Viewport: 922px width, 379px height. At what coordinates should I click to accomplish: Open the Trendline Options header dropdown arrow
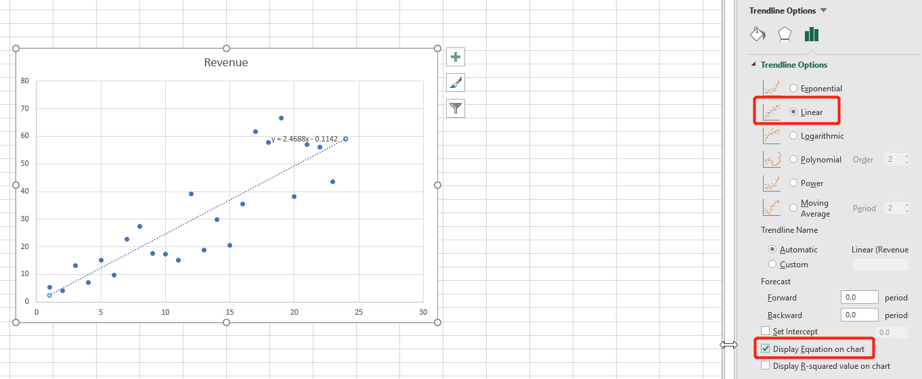823,10
